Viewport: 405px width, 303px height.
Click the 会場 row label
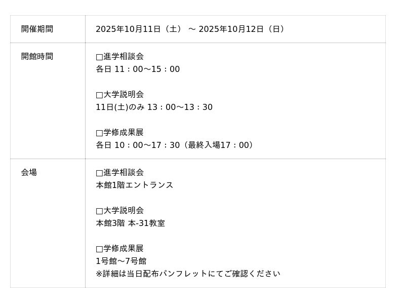[x=29, y=173]
